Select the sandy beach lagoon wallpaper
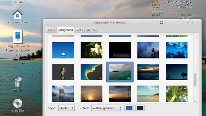 (x=148, y=94)
